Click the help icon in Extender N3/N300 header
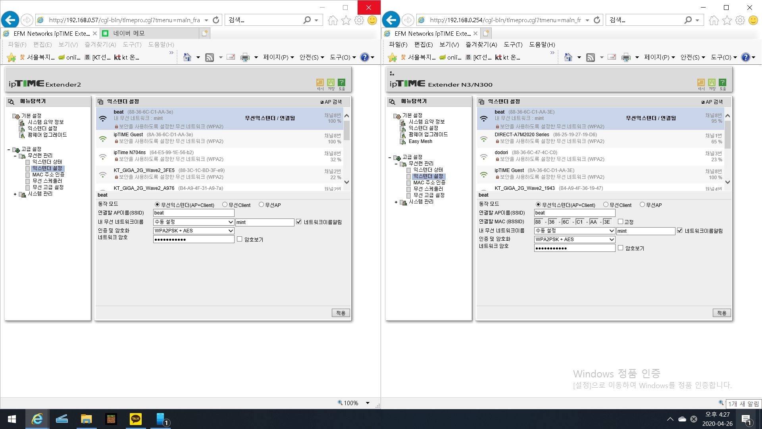 [x=722, y=82]
